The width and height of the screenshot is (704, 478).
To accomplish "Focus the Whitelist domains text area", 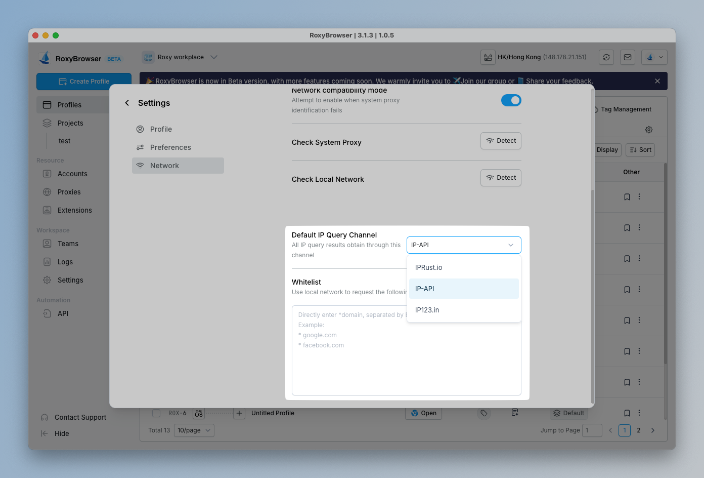I will (x=407, y=350).
